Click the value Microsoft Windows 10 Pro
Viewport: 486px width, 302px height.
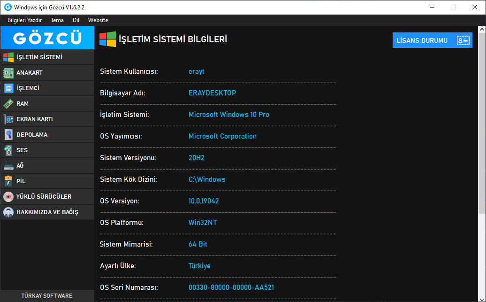229,115
